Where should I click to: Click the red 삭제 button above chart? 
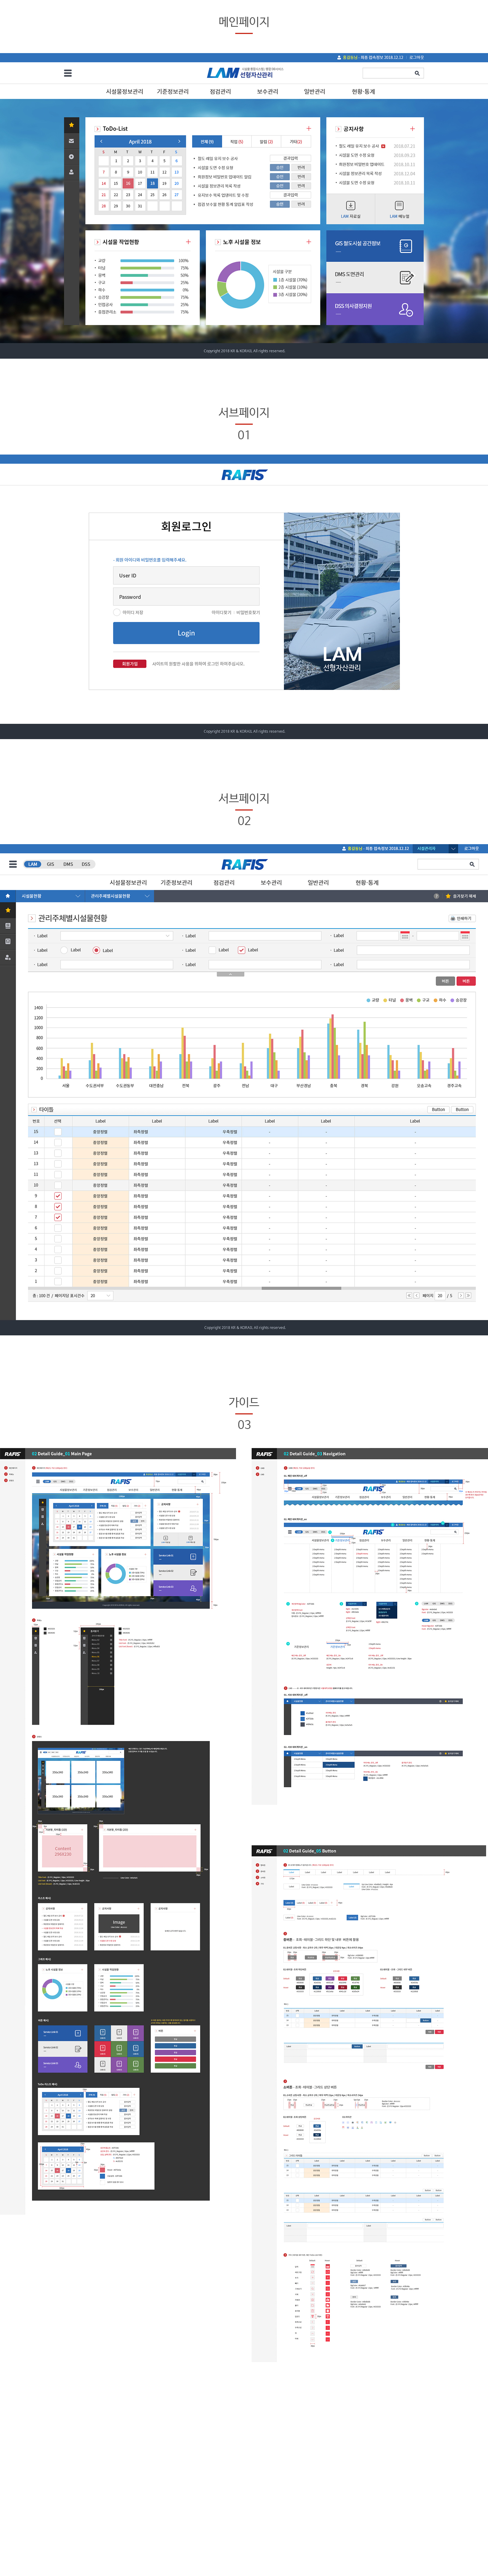click(466, 981)
